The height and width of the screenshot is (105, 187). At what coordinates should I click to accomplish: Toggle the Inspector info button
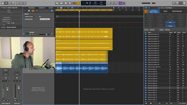(x=6, y=3)
